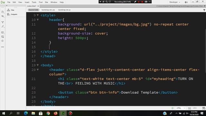Open Microsoft Edge from the taskbar
206x116 pixels.
pos(26,113)
